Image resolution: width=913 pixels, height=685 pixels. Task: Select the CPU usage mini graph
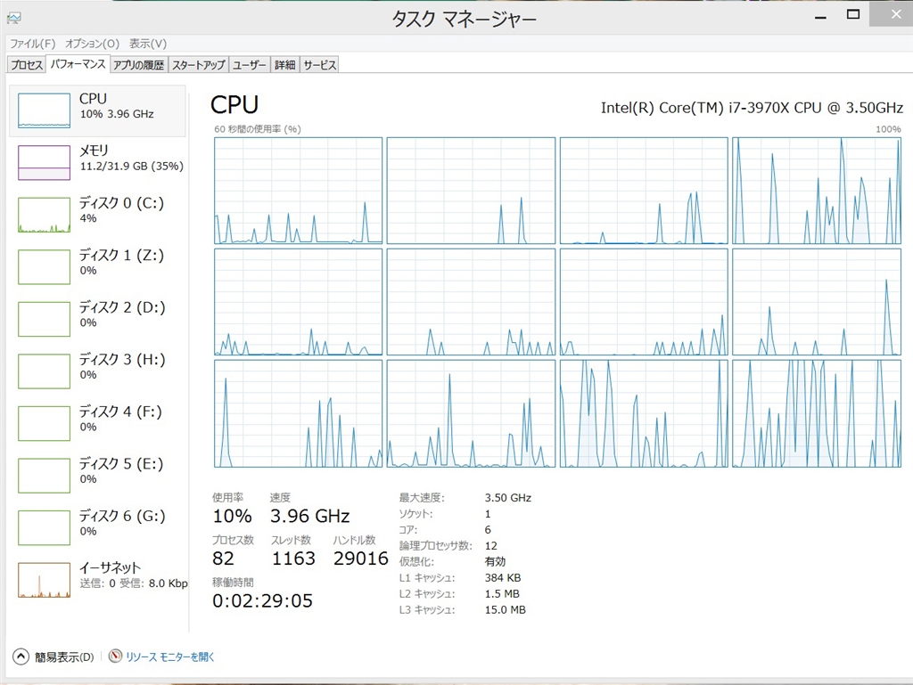[x=44, y=110]
